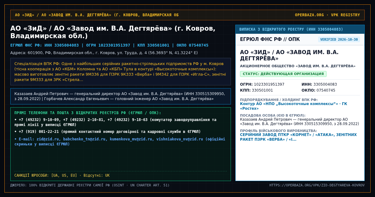Click the green status badge ДЕЙСТВУЮЩАЯ ОРГАНИЗАЦИЯ

(x=283, y=74)
